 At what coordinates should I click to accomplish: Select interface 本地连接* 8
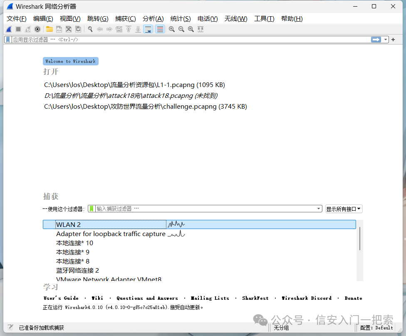tap(199, 261)
